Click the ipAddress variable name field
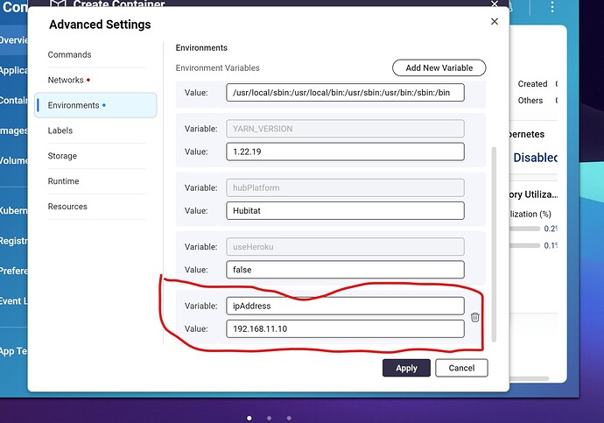The width and height of the screenshot is (604, 423). (x=344, y=306)
